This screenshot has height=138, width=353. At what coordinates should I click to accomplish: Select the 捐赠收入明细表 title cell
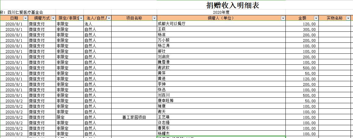coord(233,5)
